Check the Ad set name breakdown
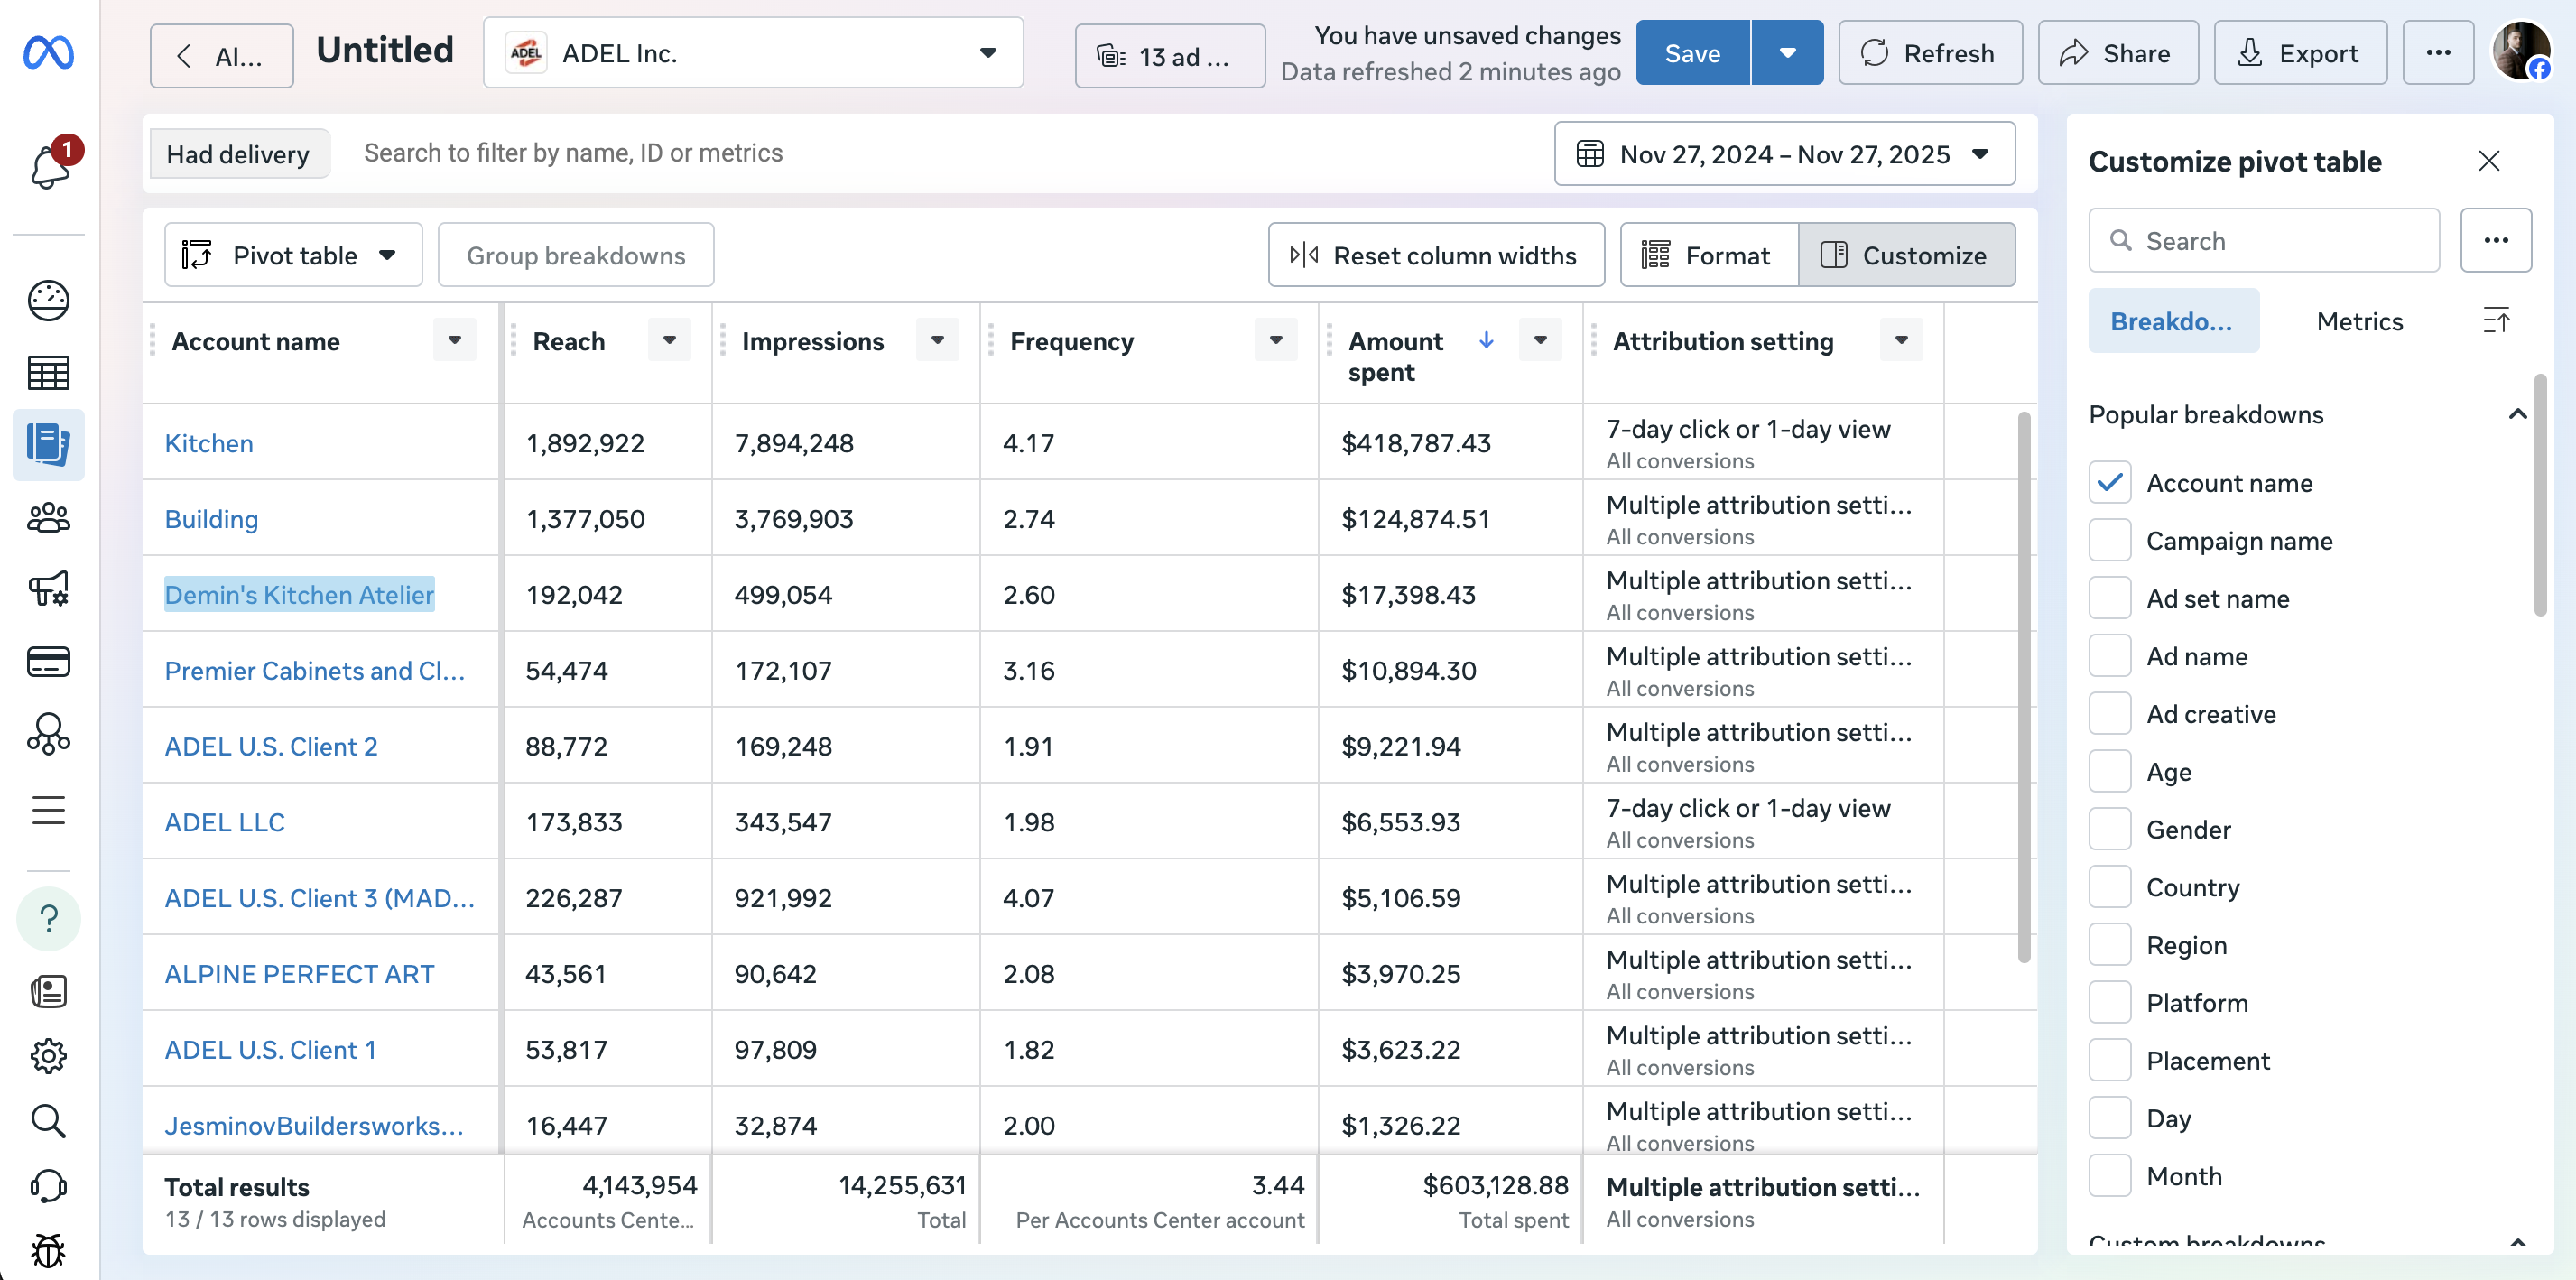The width and height of the screenshot is (2576, 1280). pyautogui.click(x=2110, y=599)
